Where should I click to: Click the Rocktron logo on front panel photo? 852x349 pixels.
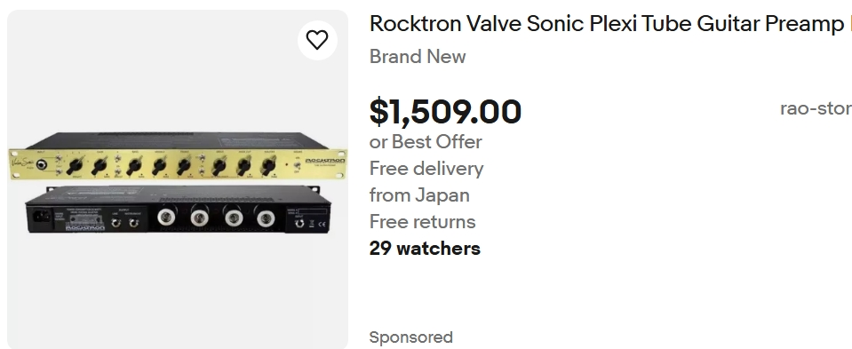click(x=325, y=161)
